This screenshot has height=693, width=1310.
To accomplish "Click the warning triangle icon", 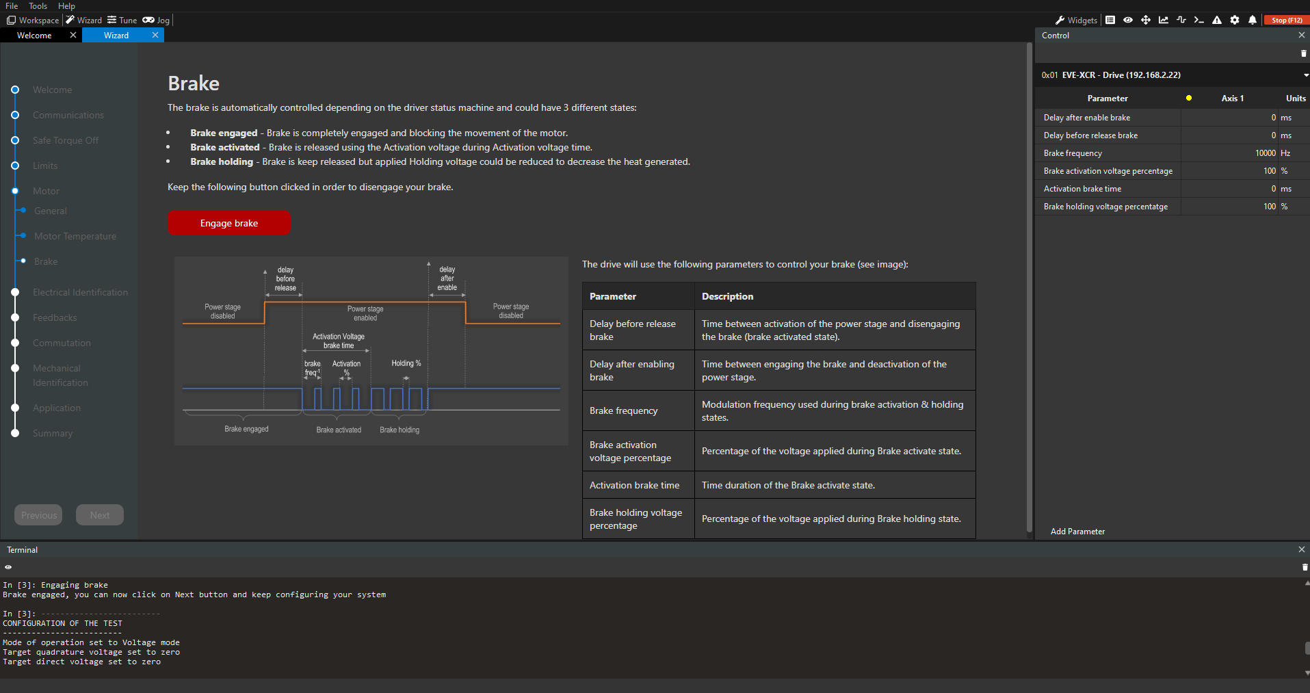I will (1217, 20).
